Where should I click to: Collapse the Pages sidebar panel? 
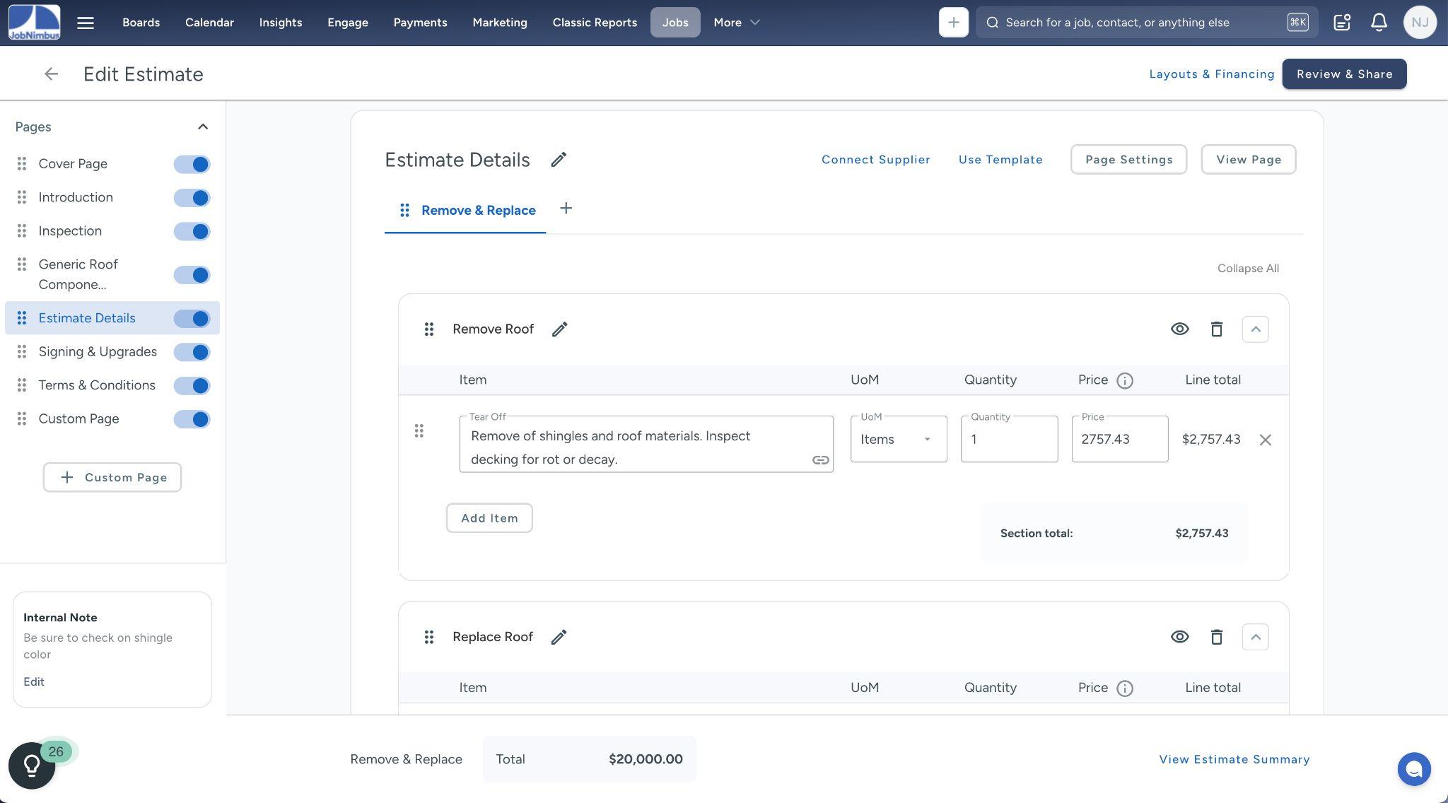[203, 127]
